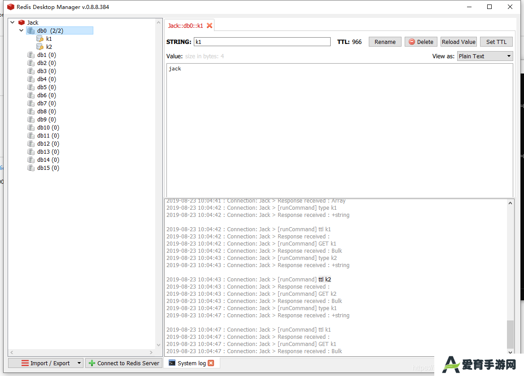Image resolution: width=524 pixels, height=376 pixels.
Task: Click the k2 key icon in tree
Action: [x=40, y=47]
